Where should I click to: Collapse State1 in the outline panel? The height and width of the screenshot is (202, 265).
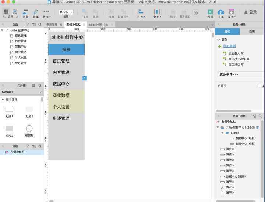coord(222,133)
